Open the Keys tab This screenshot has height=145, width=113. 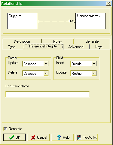pyautogui.click(x=99, y=47)
